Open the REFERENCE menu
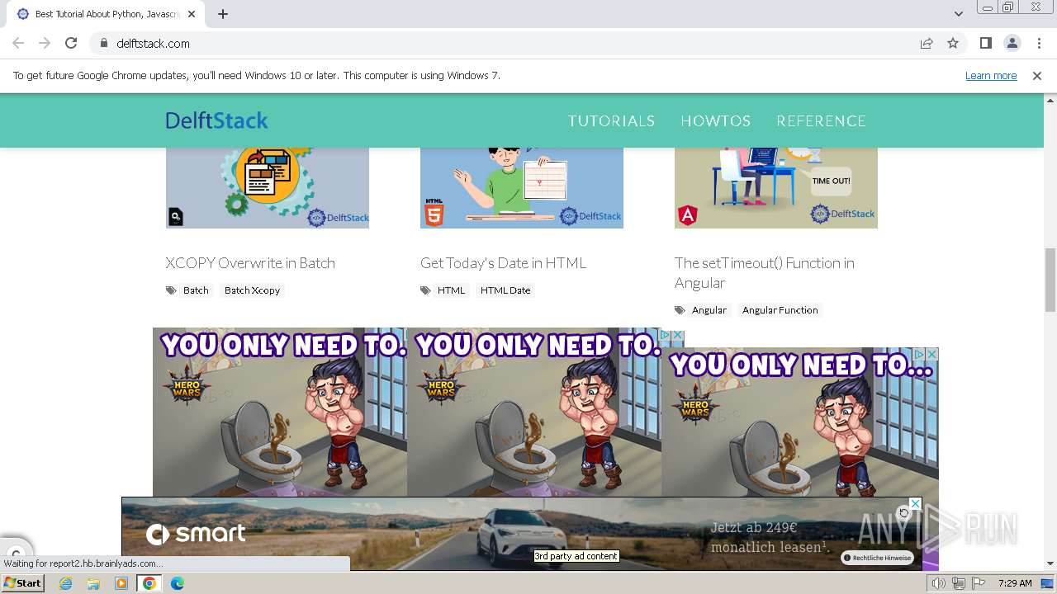Screen dimensions: 1057x594 point(821,120)
